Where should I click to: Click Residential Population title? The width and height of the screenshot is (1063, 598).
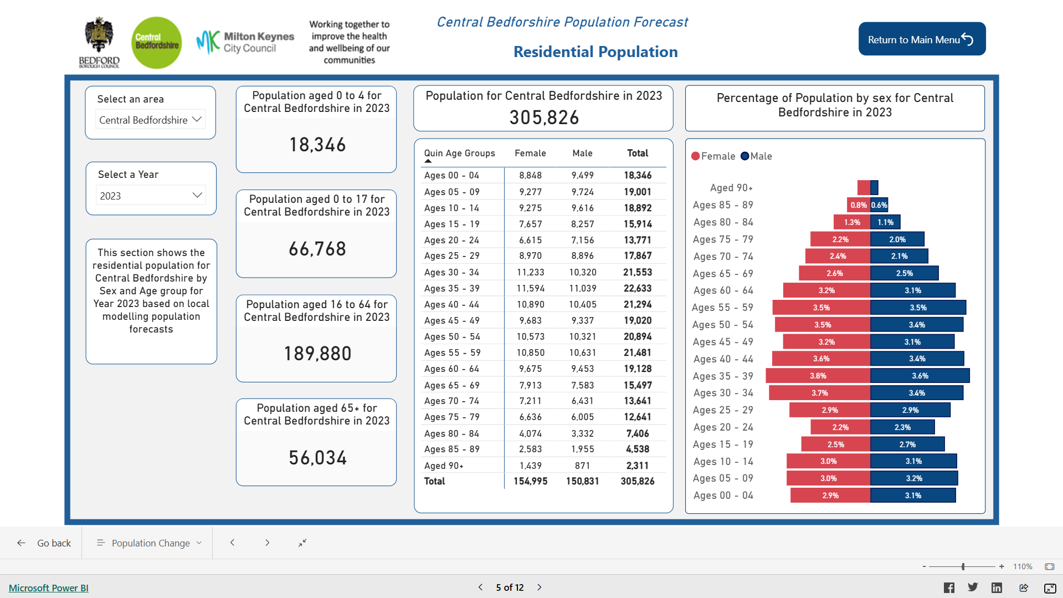click(x=595, y=52)
